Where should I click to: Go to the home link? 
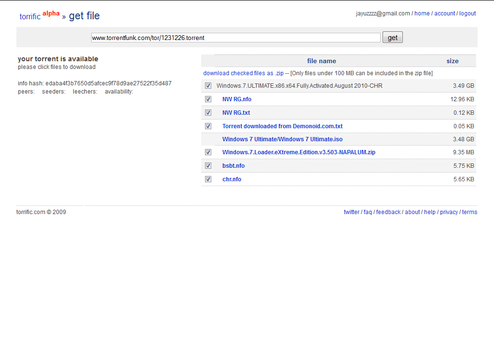pyautogui.click(x=422, y=13)
